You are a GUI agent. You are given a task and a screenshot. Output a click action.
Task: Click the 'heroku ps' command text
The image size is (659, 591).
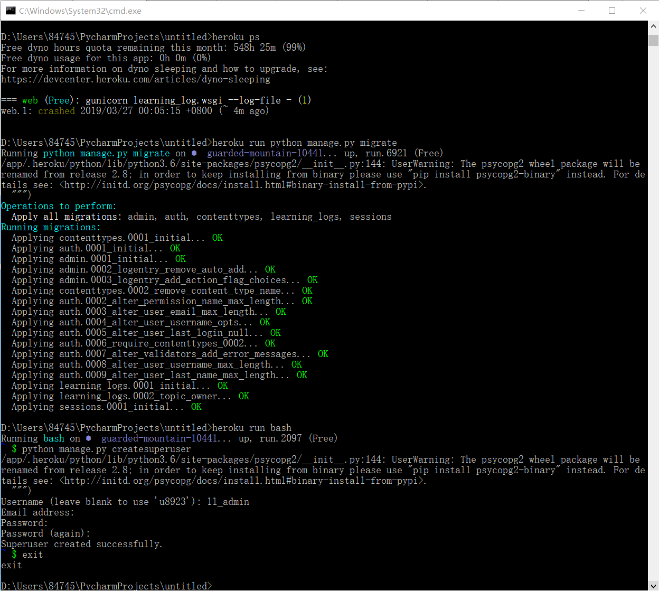236,37
